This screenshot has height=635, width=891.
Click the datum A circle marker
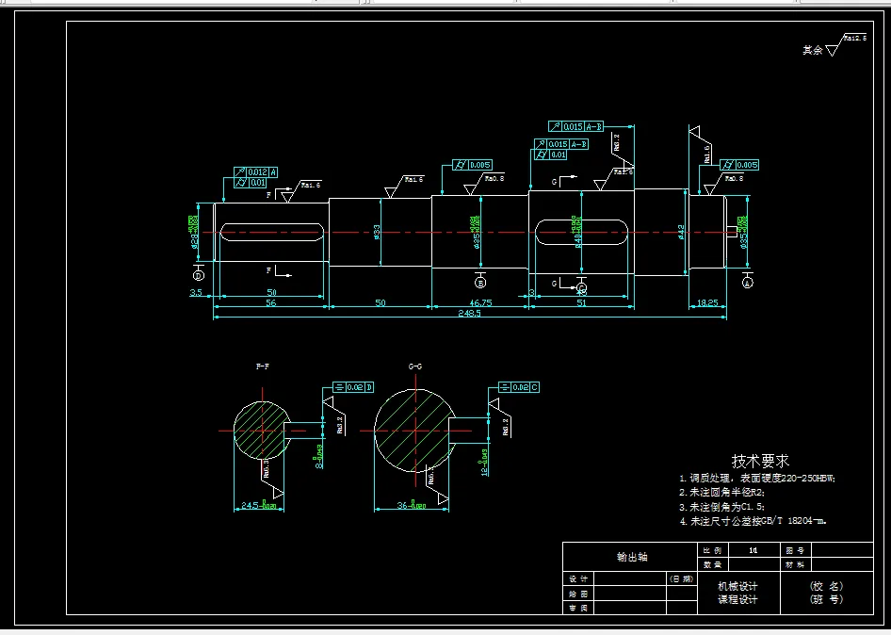click(747, 282)
